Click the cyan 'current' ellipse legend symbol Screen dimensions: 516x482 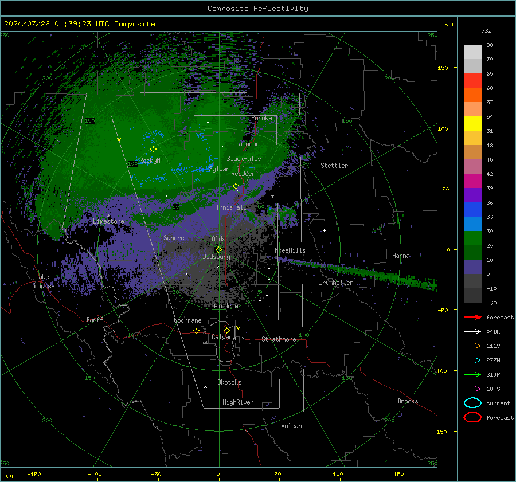472,403
